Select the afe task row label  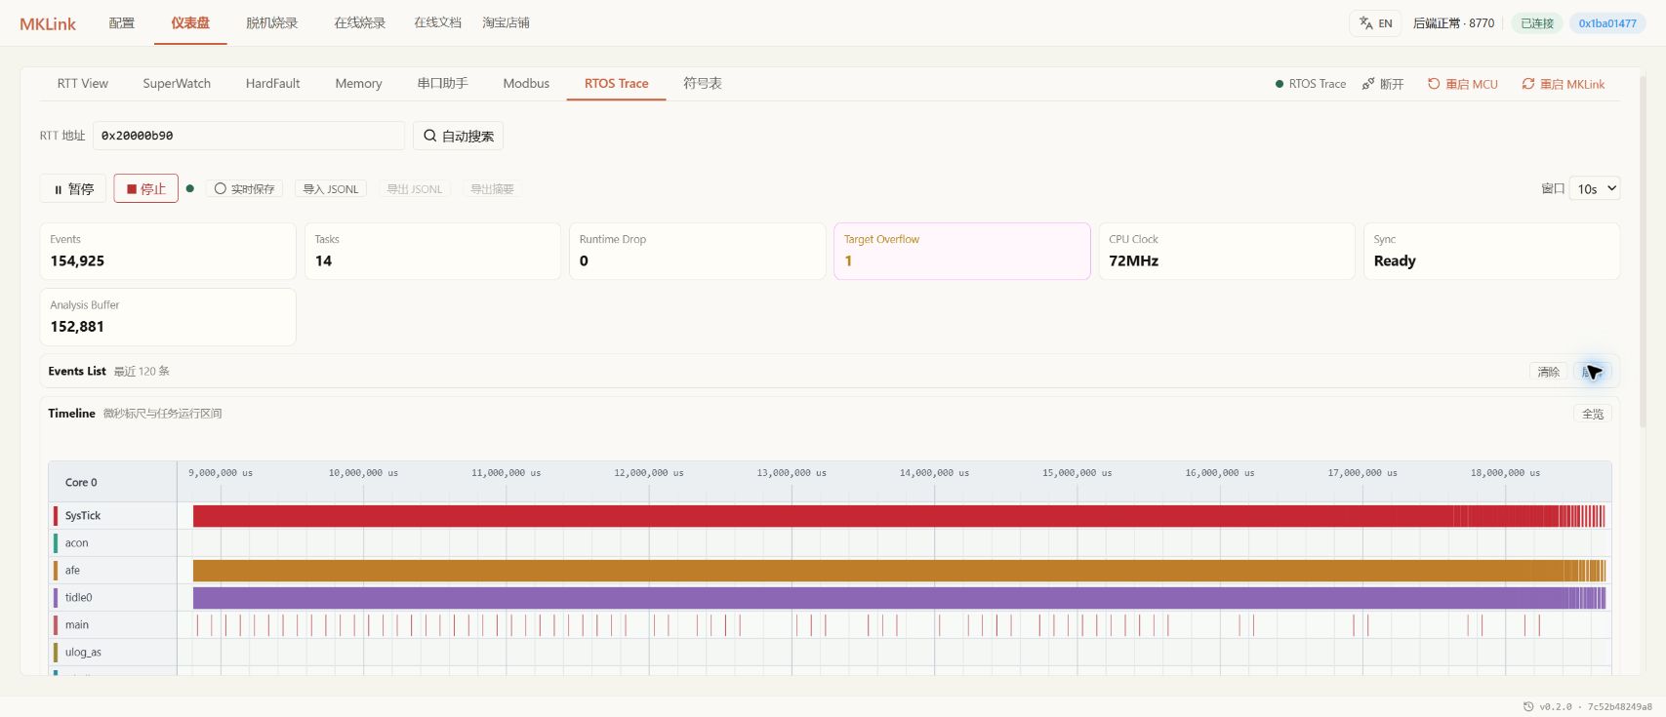point(72,571)
